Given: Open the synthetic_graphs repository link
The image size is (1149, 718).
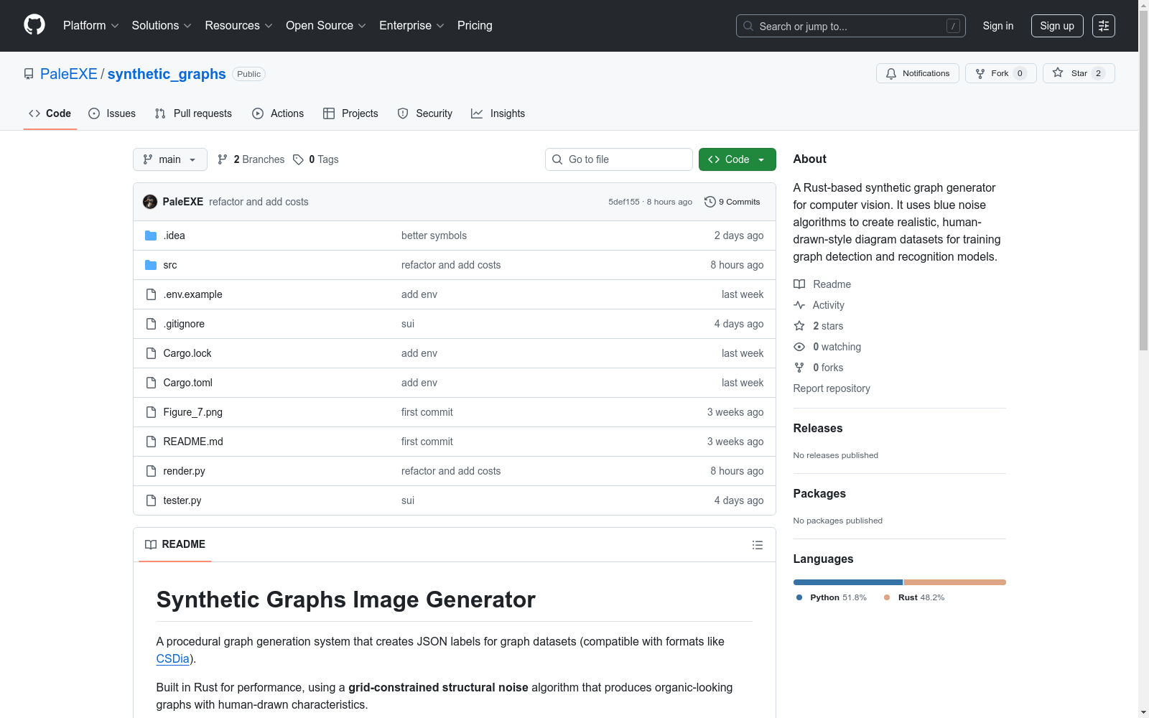Looking at the screenshot, I should click(x=167, y=74).
